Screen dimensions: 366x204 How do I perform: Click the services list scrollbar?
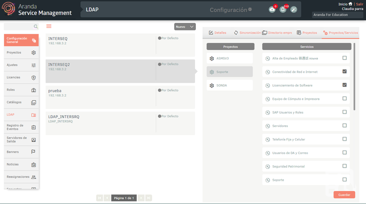(x=354, y=77)
